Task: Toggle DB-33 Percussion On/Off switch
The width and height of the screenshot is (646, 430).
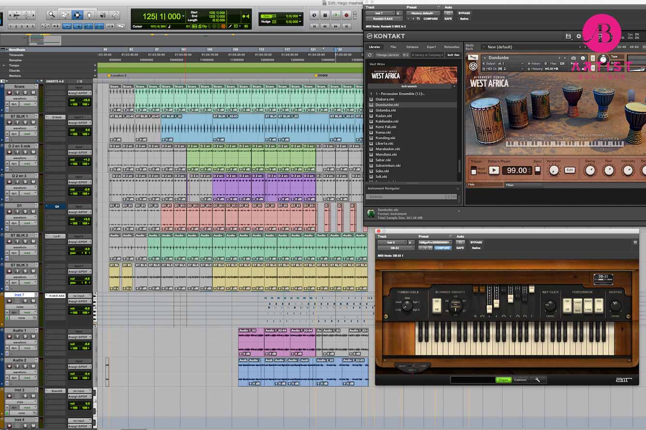Action: [x=567, y=305]
